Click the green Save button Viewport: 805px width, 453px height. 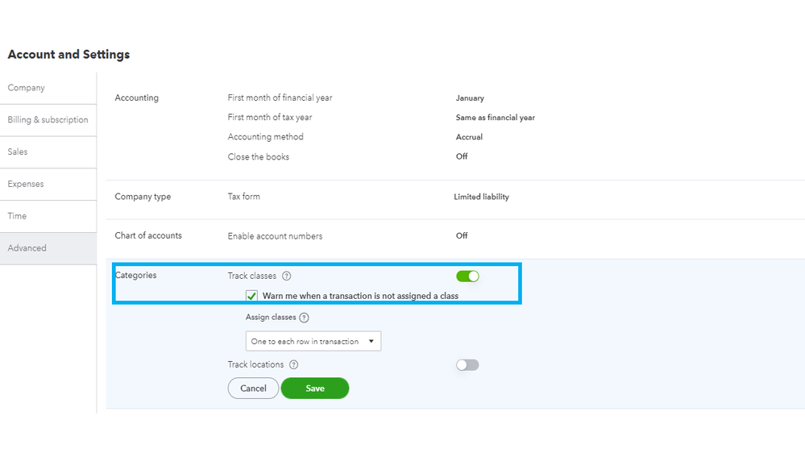315,389
